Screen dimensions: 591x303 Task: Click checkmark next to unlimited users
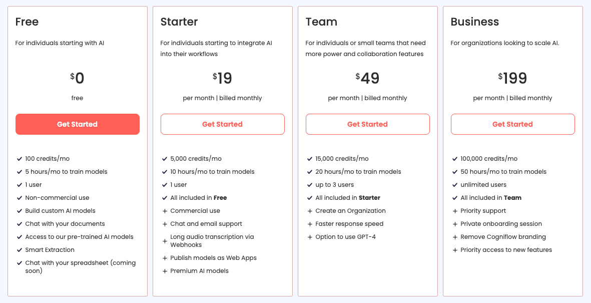click(x=455, y=185)
